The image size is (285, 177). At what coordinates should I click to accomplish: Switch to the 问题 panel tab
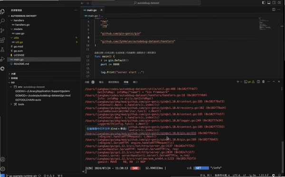click(x=87, y=82)
